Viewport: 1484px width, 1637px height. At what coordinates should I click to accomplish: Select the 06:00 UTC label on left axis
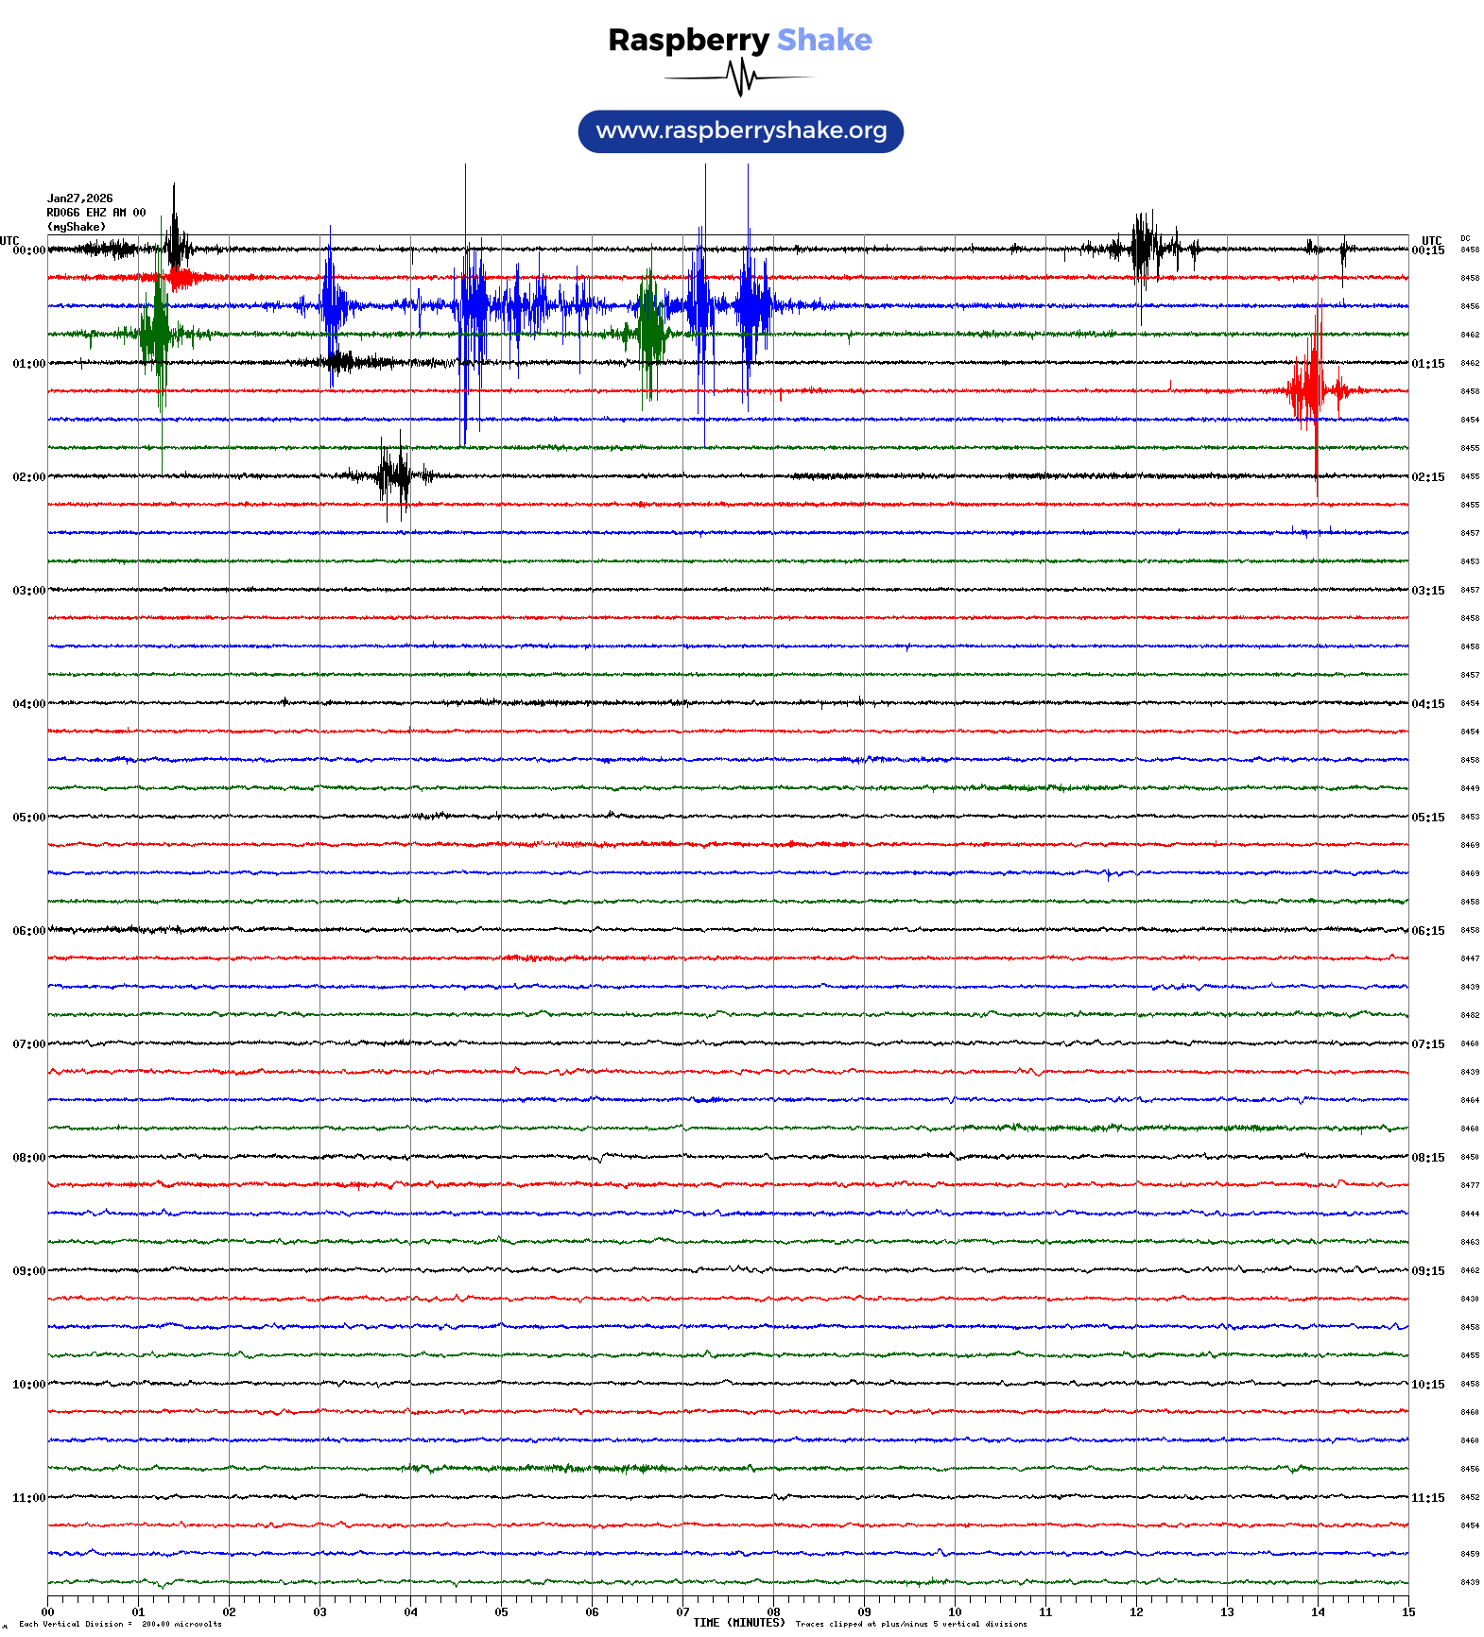28,931
